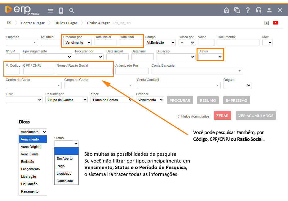Open the Ordenar Vencimento dropdown
This screenshot has height=201, width=288.
pos(150,100)
